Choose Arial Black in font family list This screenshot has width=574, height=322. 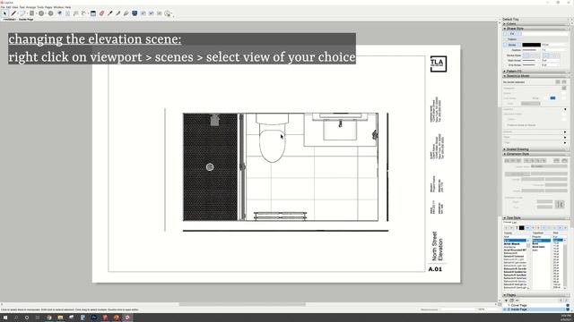511,244
